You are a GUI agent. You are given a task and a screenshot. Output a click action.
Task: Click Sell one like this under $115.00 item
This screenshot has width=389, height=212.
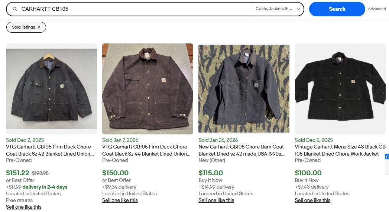click(x=216, y=200)
